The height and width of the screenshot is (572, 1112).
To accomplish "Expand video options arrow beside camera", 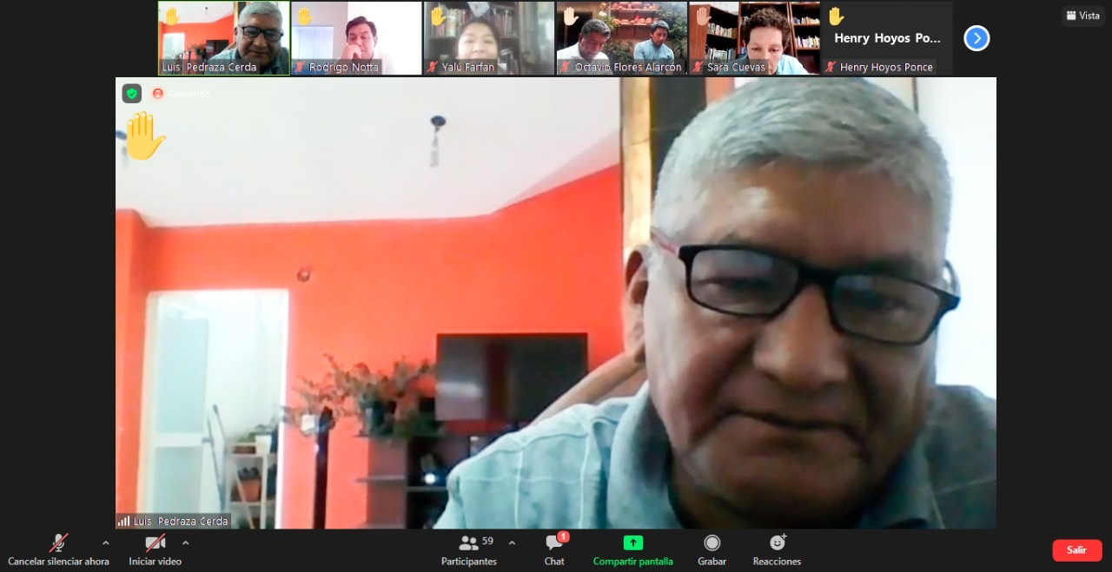I will pyautogui.click(x=185, y=543).
